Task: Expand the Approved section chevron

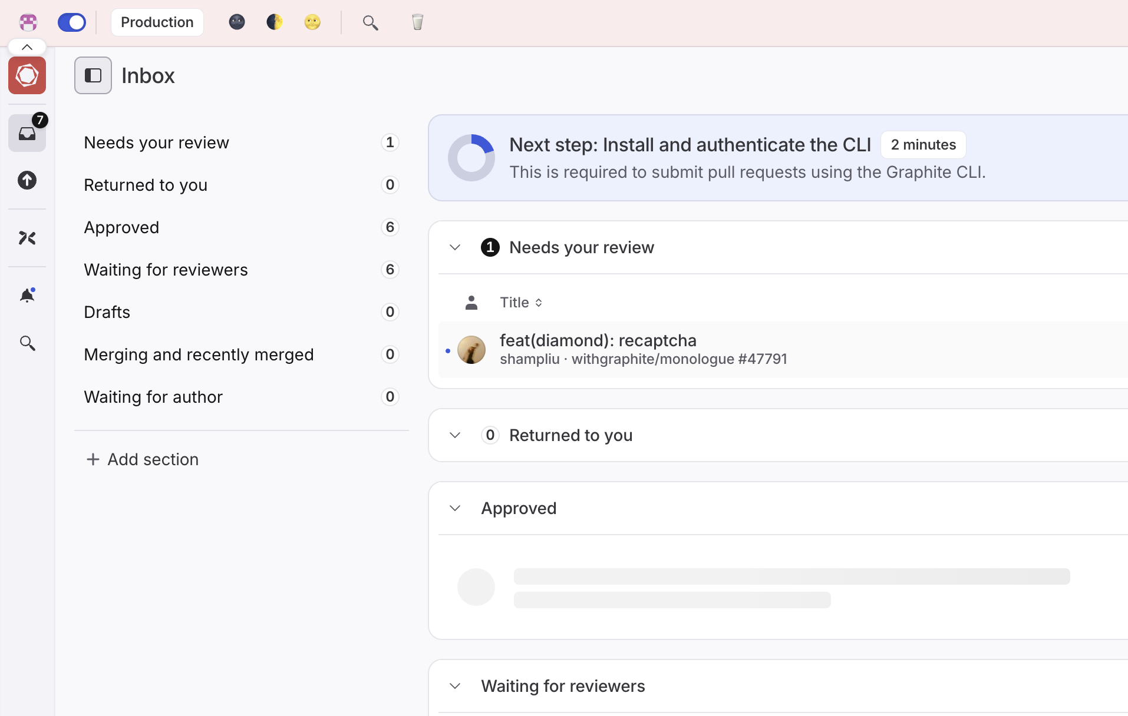Action: 454,508
